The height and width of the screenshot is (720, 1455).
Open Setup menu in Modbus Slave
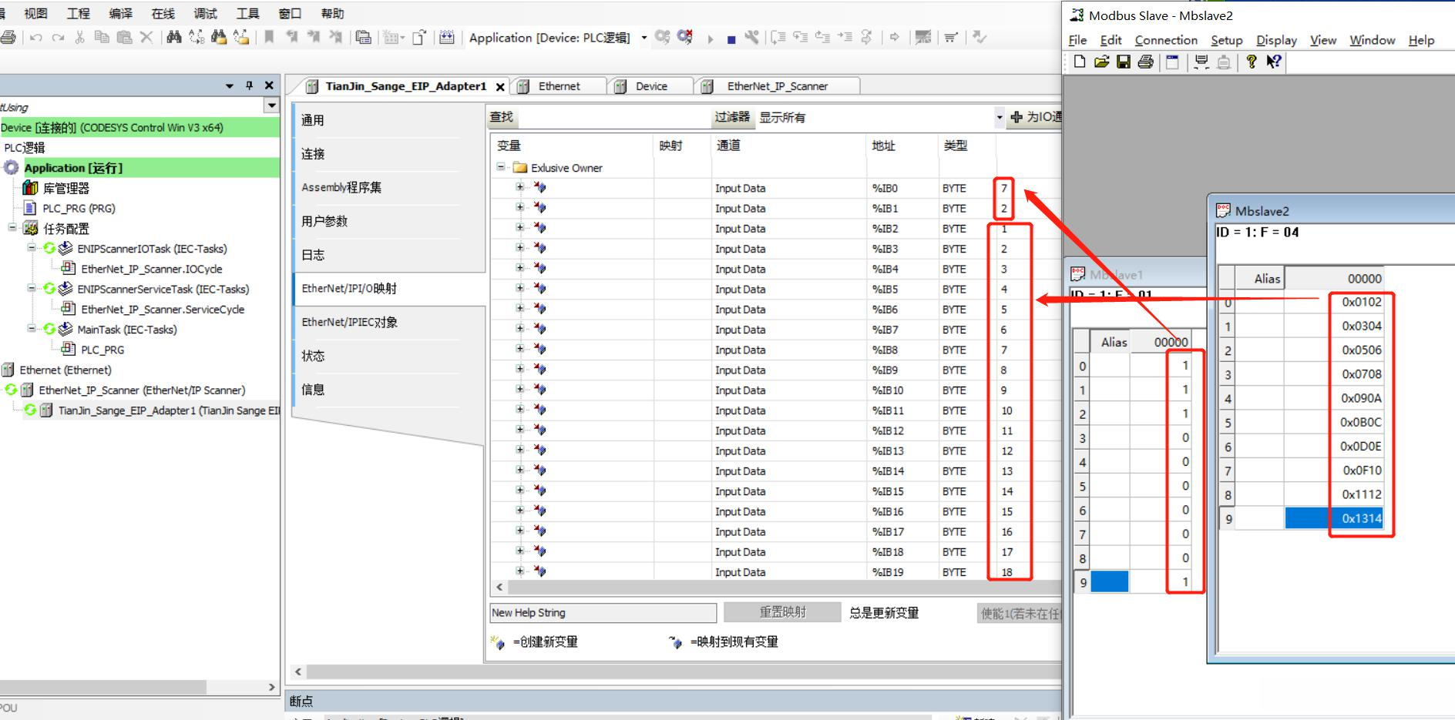point(1227,40)
